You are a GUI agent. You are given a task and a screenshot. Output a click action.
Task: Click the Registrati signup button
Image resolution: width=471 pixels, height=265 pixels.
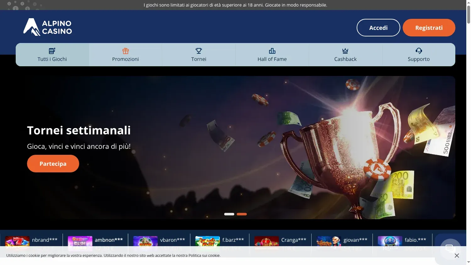(429, 28)
